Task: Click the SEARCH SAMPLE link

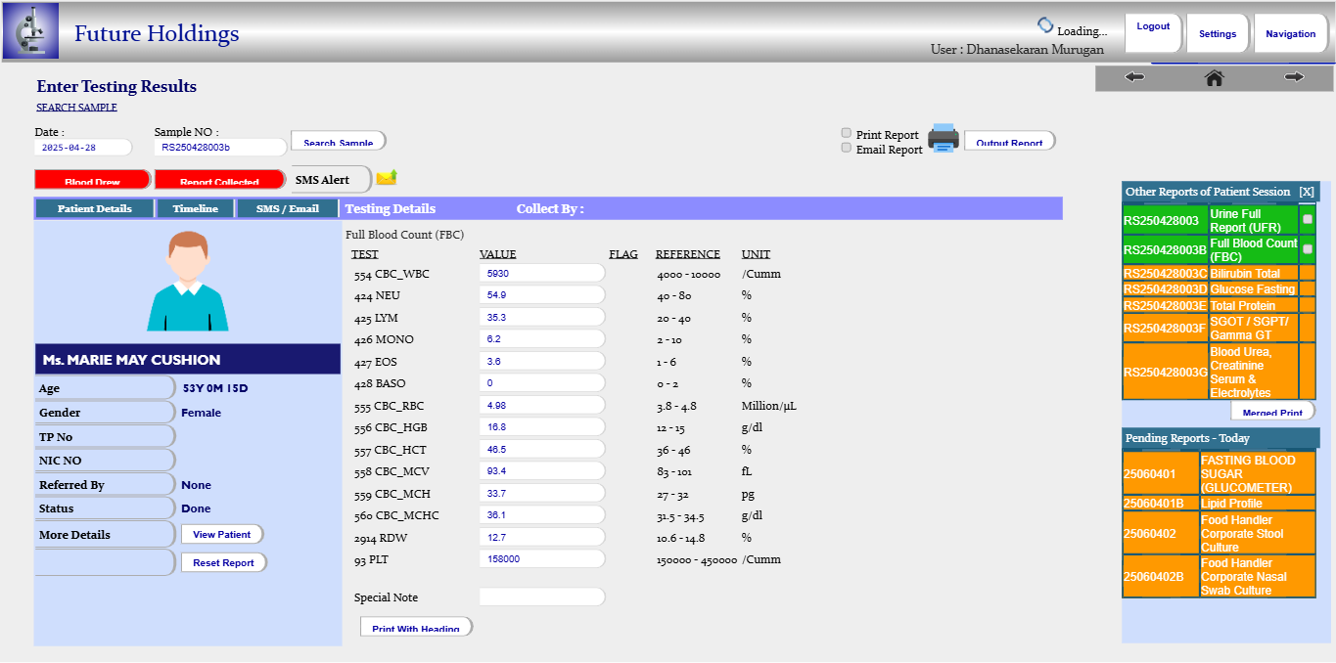Action: pos(76,108)
